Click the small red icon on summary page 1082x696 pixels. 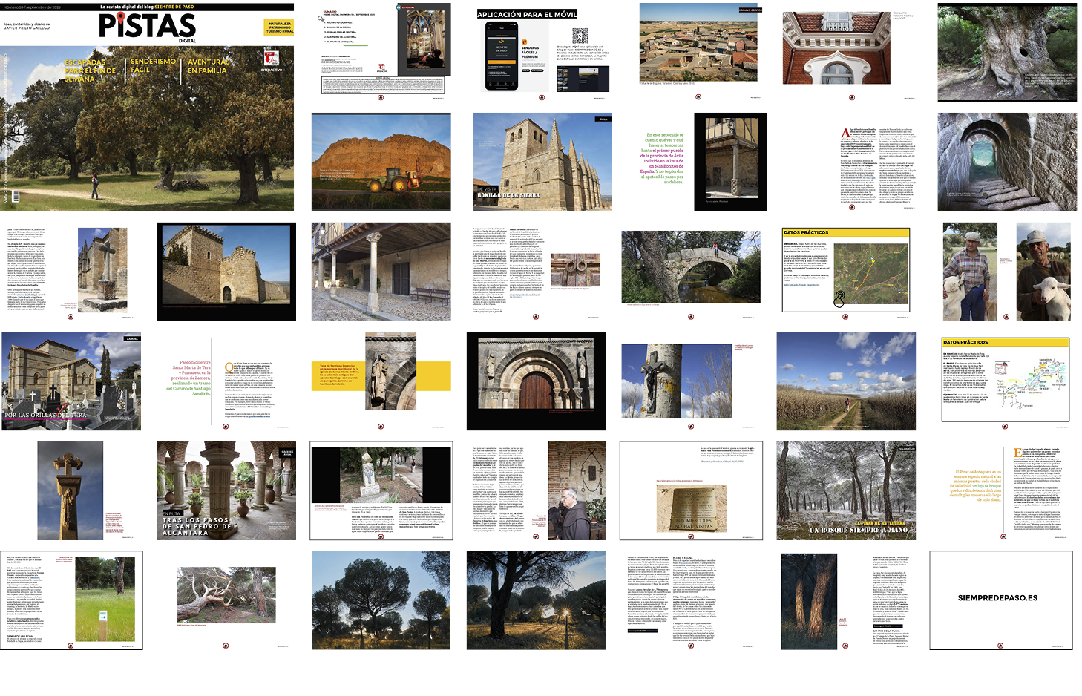coord(382,66)
